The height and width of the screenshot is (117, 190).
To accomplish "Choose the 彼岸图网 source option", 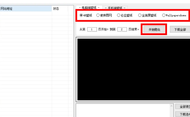I will coord(104,15).
